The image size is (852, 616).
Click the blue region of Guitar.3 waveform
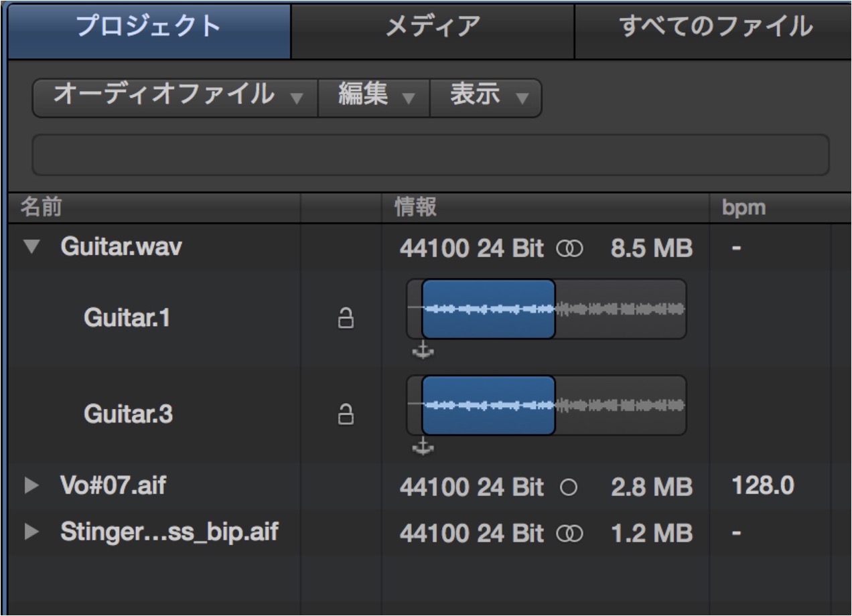coord(488,405)
